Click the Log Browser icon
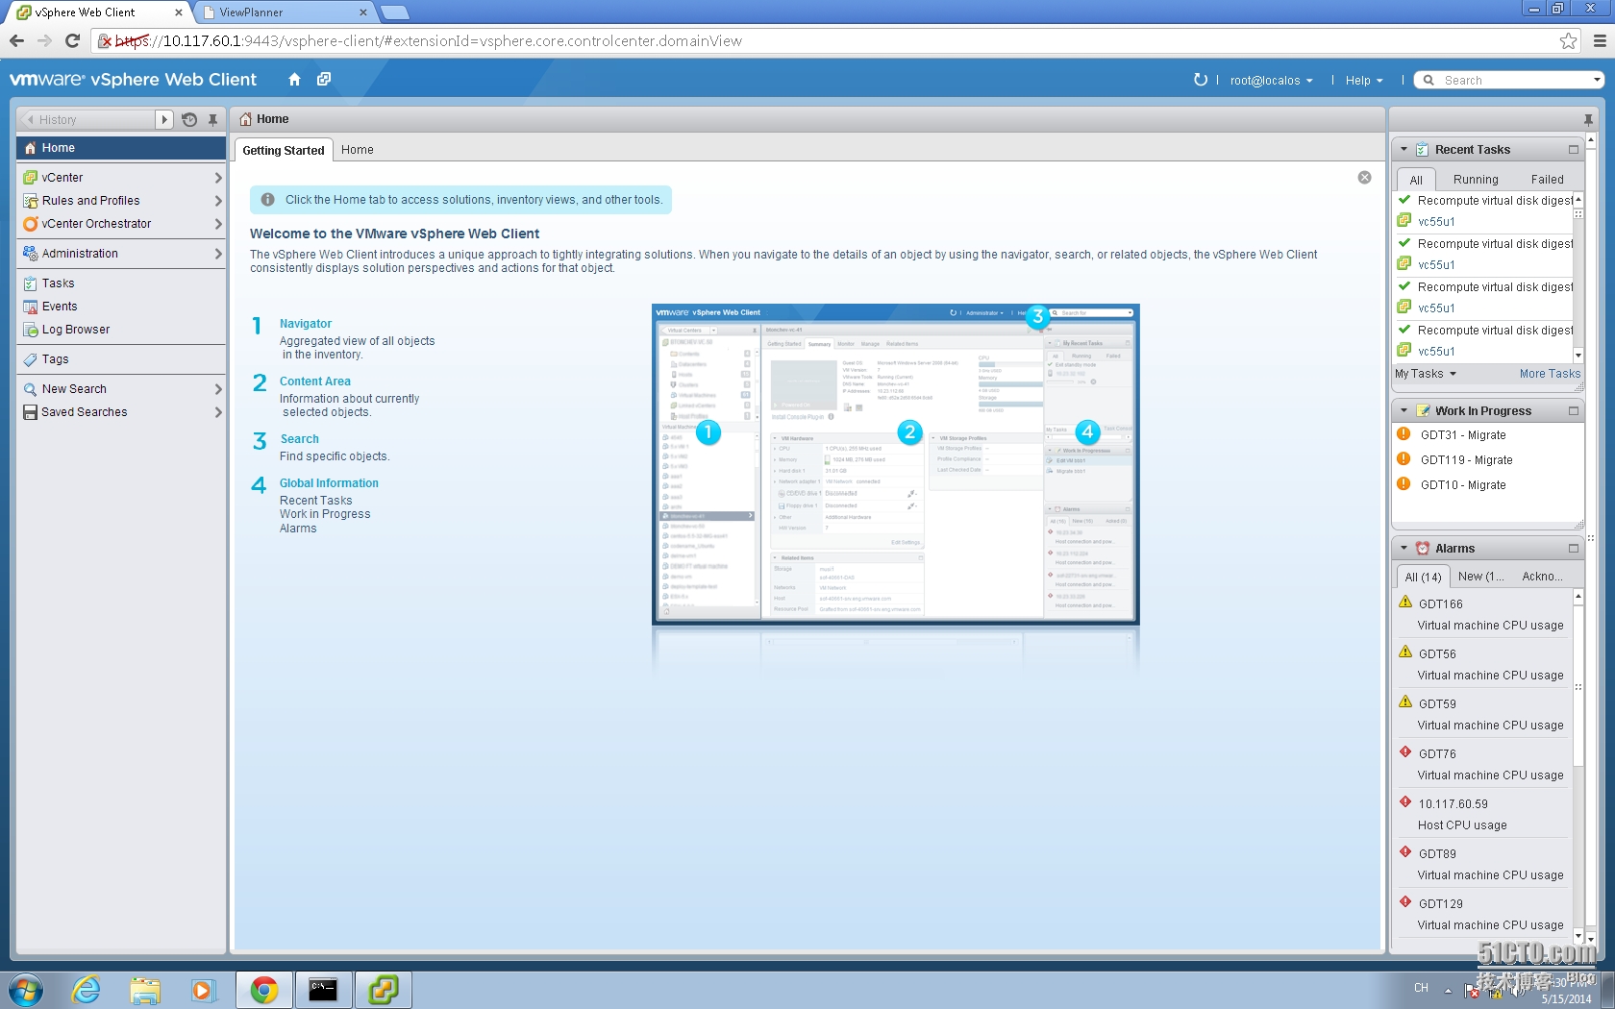This screenshot has height=1009, width=1615. 30,330
